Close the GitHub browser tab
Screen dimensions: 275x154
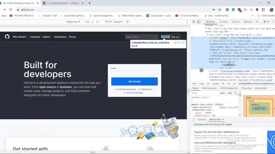[x=38, y=3]
